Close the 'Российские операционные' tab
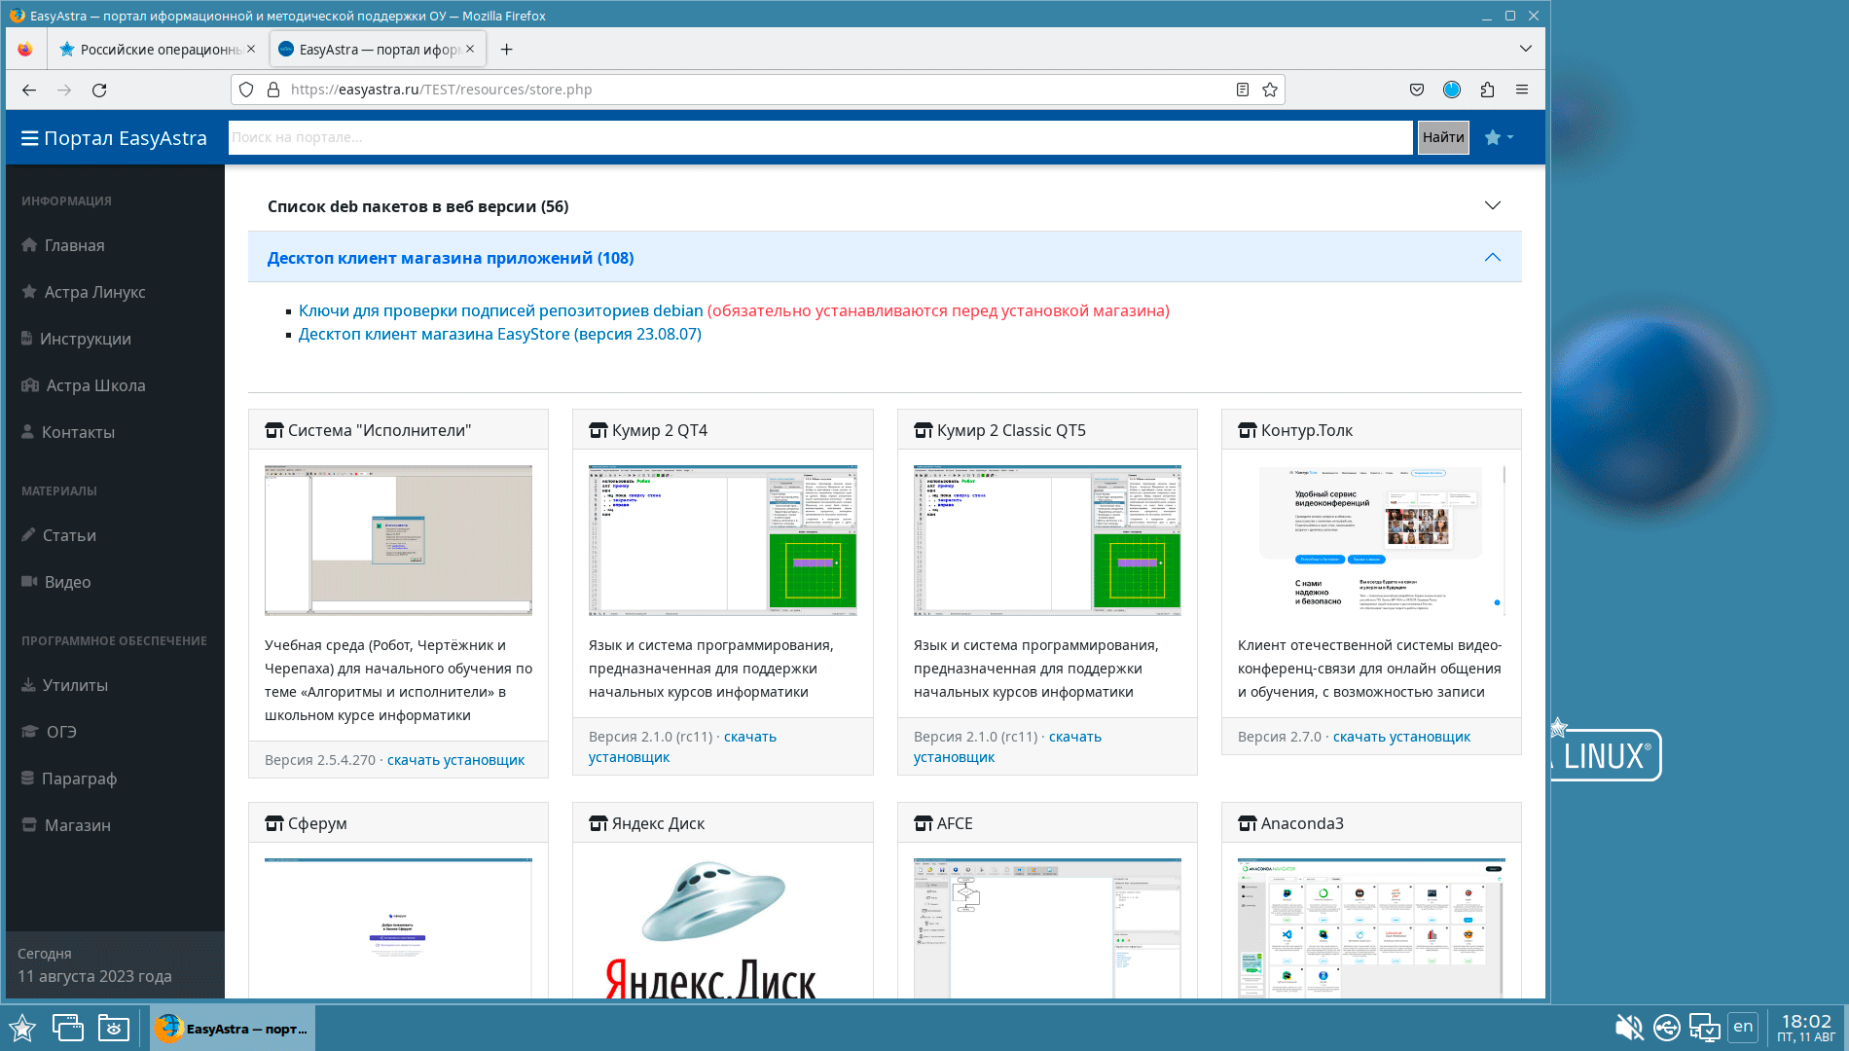This screenshot has height=1051, width=1849. tap(251, 49)
